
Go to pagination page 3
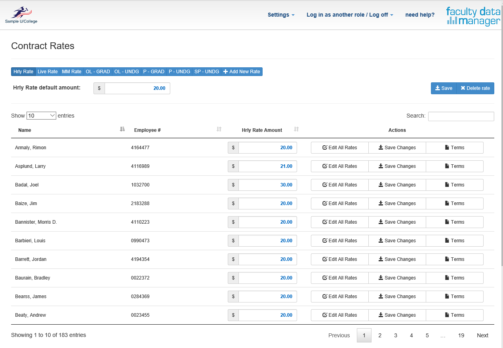[396, 335]
